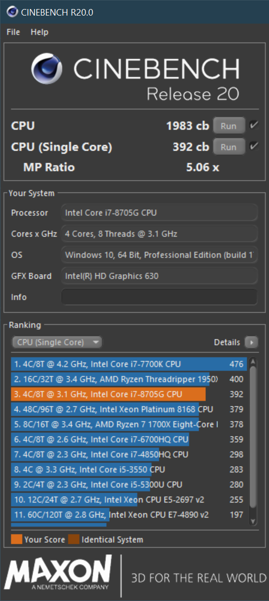Click the Cinebench title bar app icon
The image size is (269, 601).
tap(12, 12)
